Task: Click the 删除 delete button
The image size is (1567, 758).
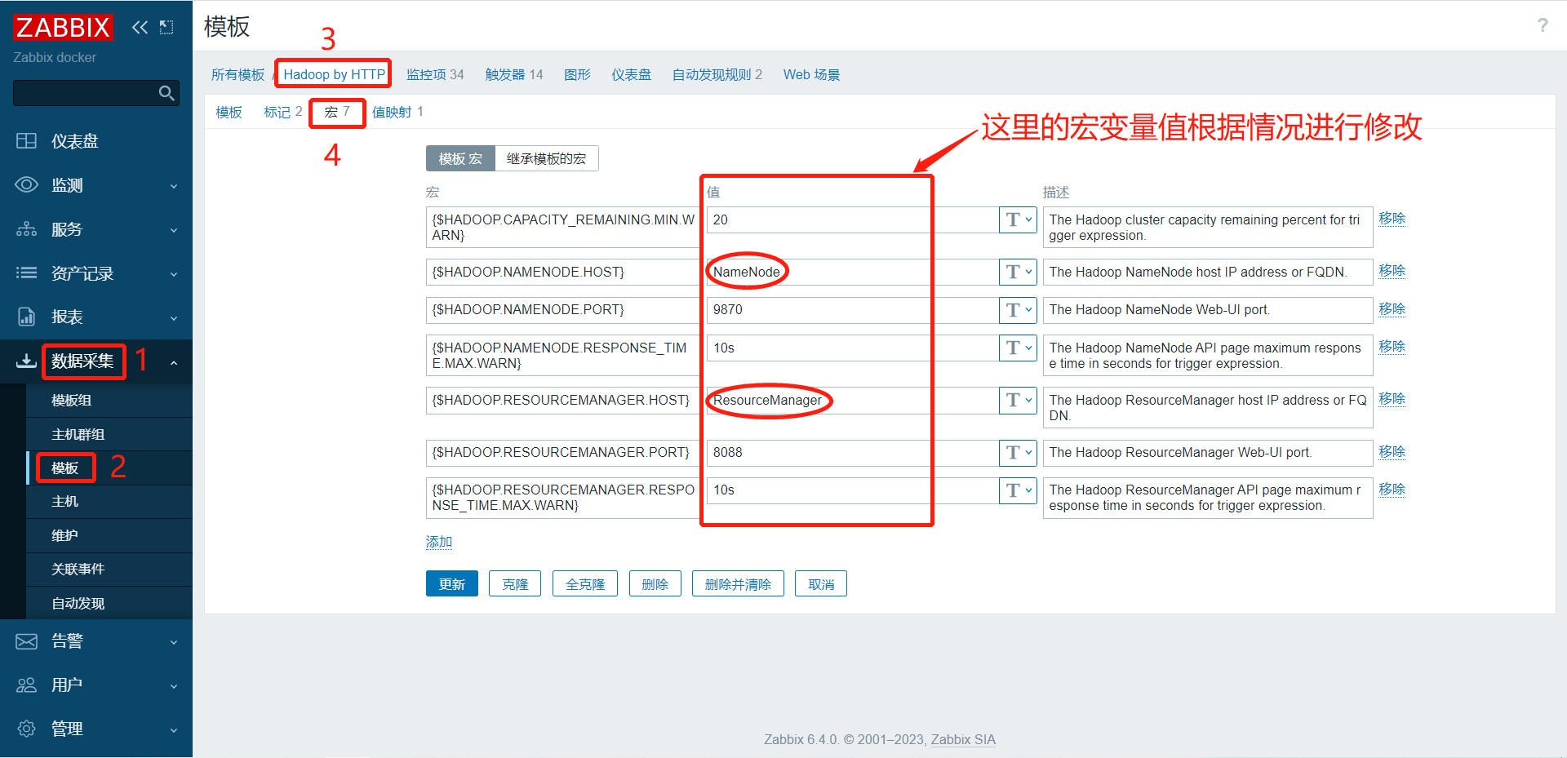Action: [x=655, y=584]
